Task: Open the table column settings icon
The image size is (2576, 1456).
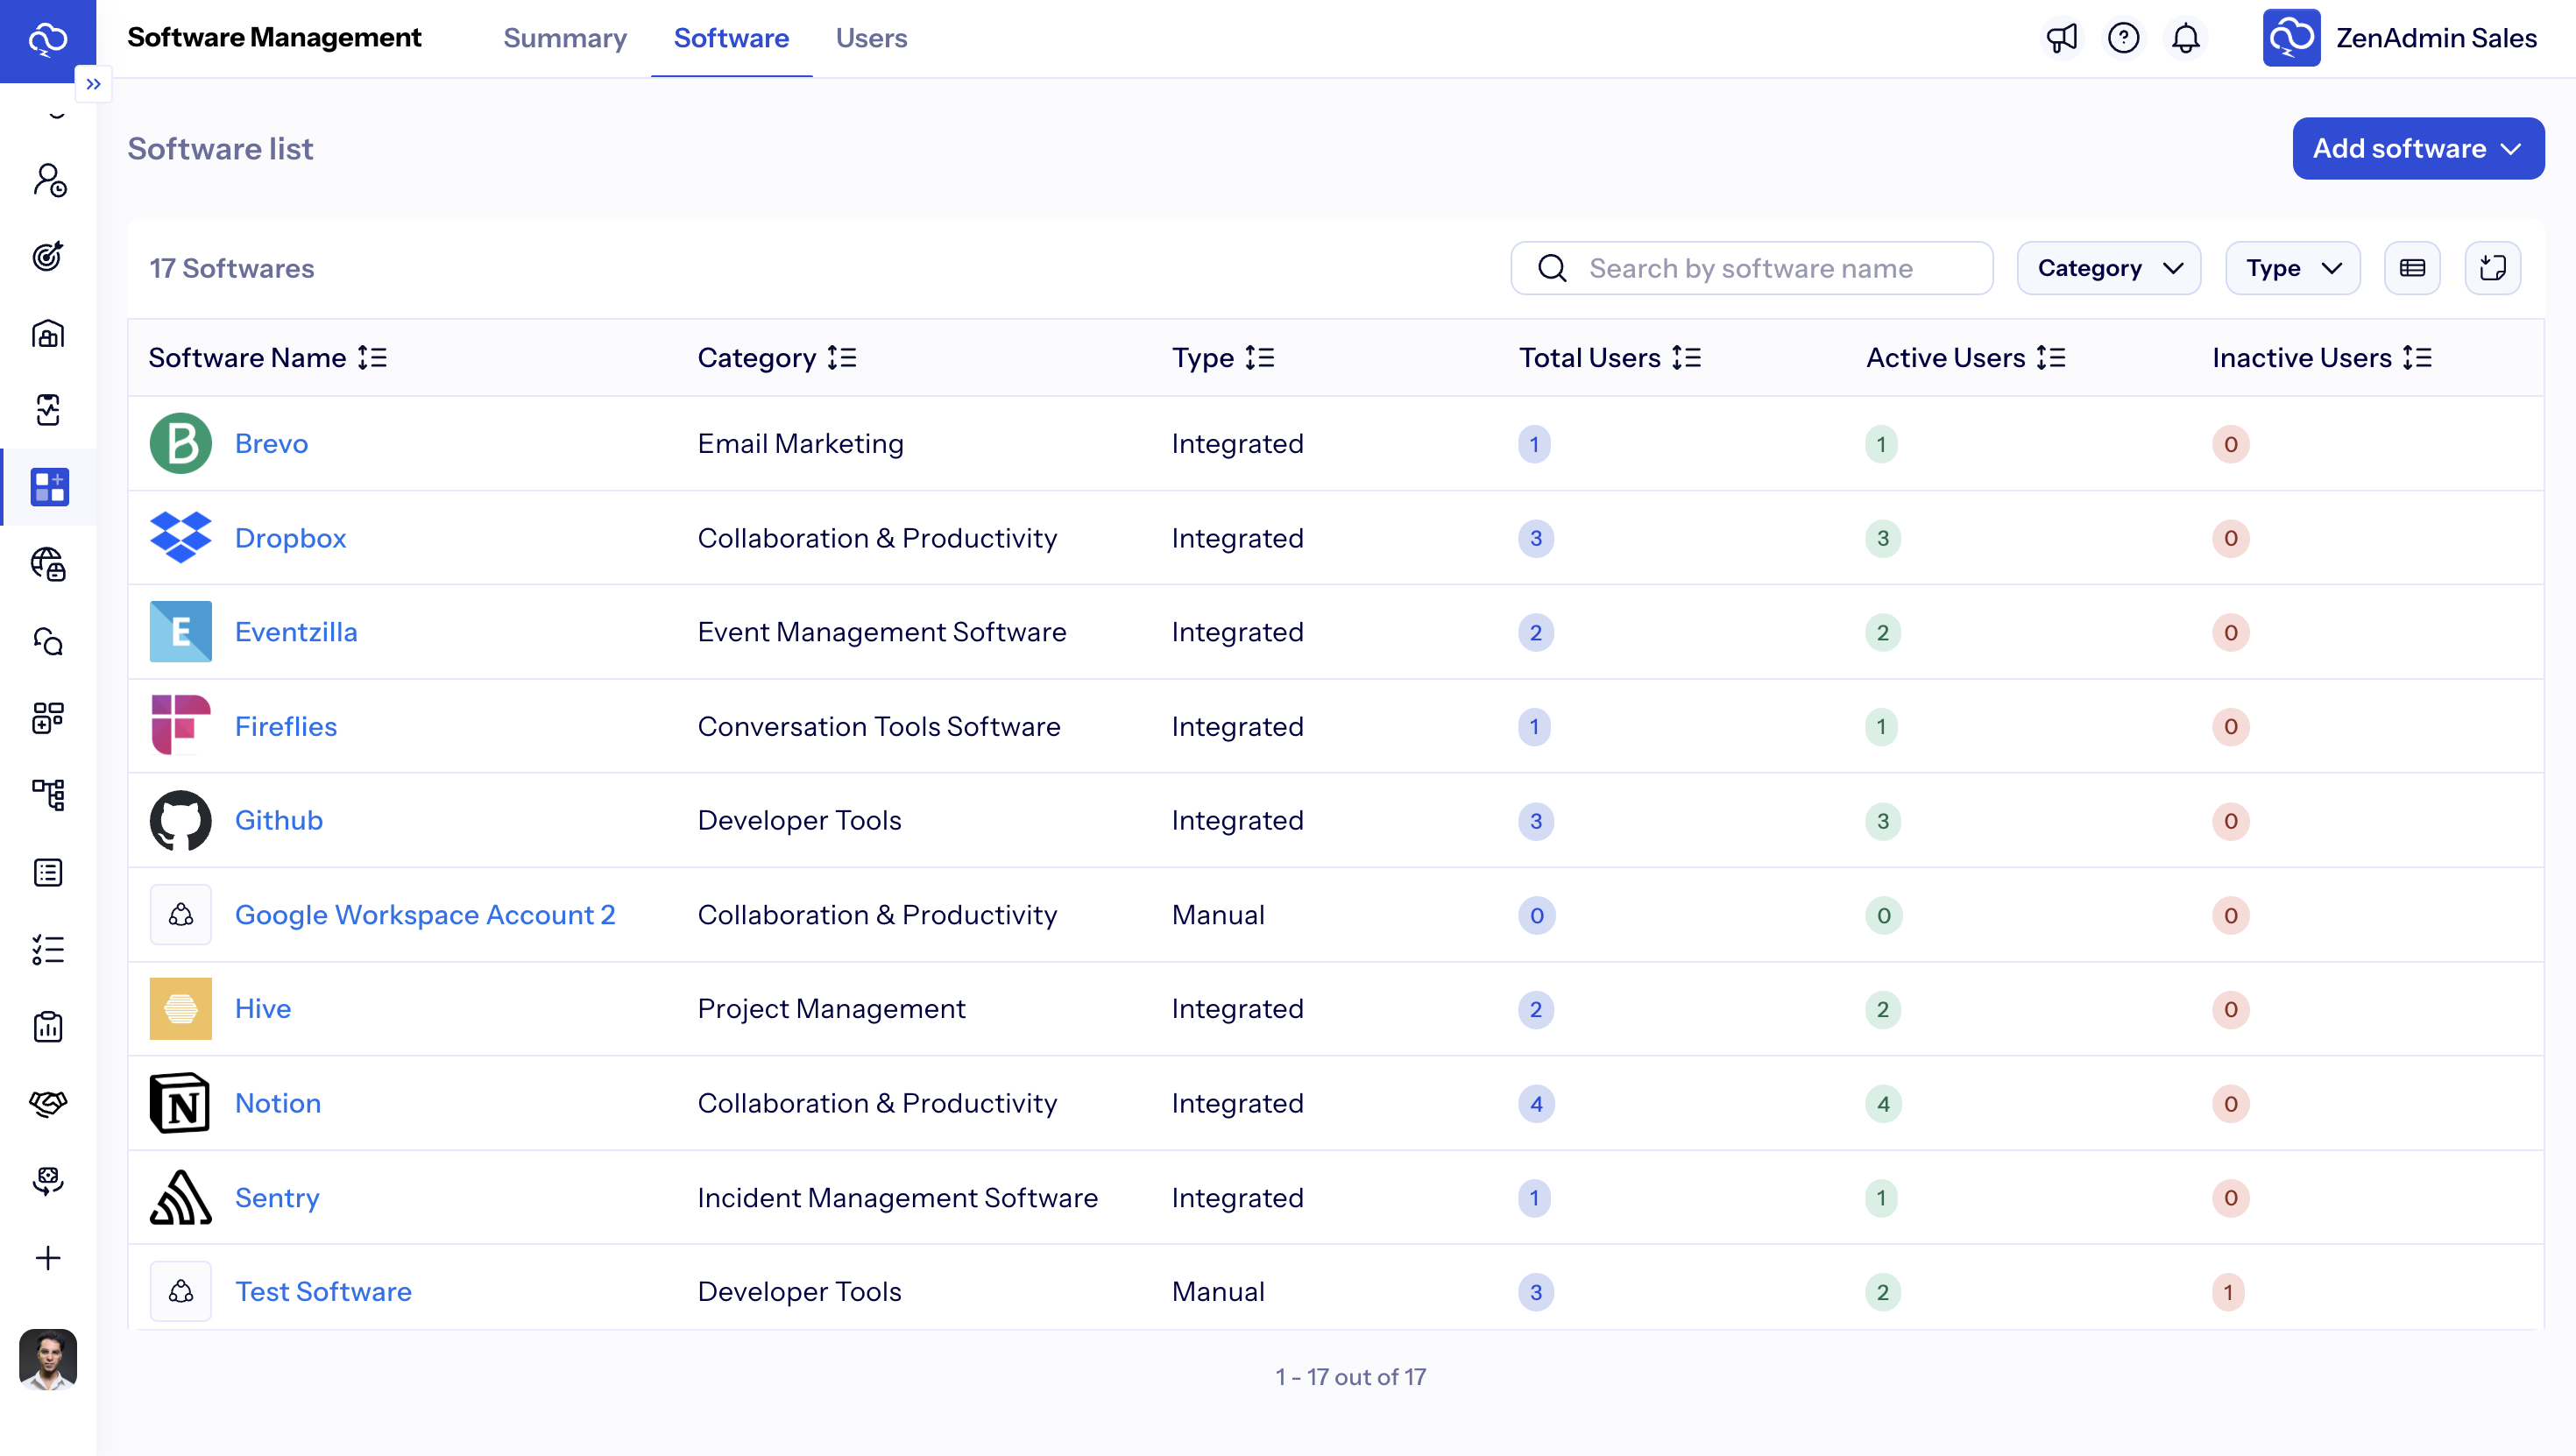Action: (2413, 267)
